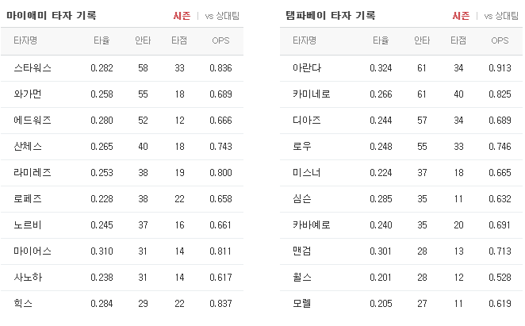525x326 pixels.
Task: Switch Tampa Bay table to vs 상대팀 tab
Action: click(501, 16)
